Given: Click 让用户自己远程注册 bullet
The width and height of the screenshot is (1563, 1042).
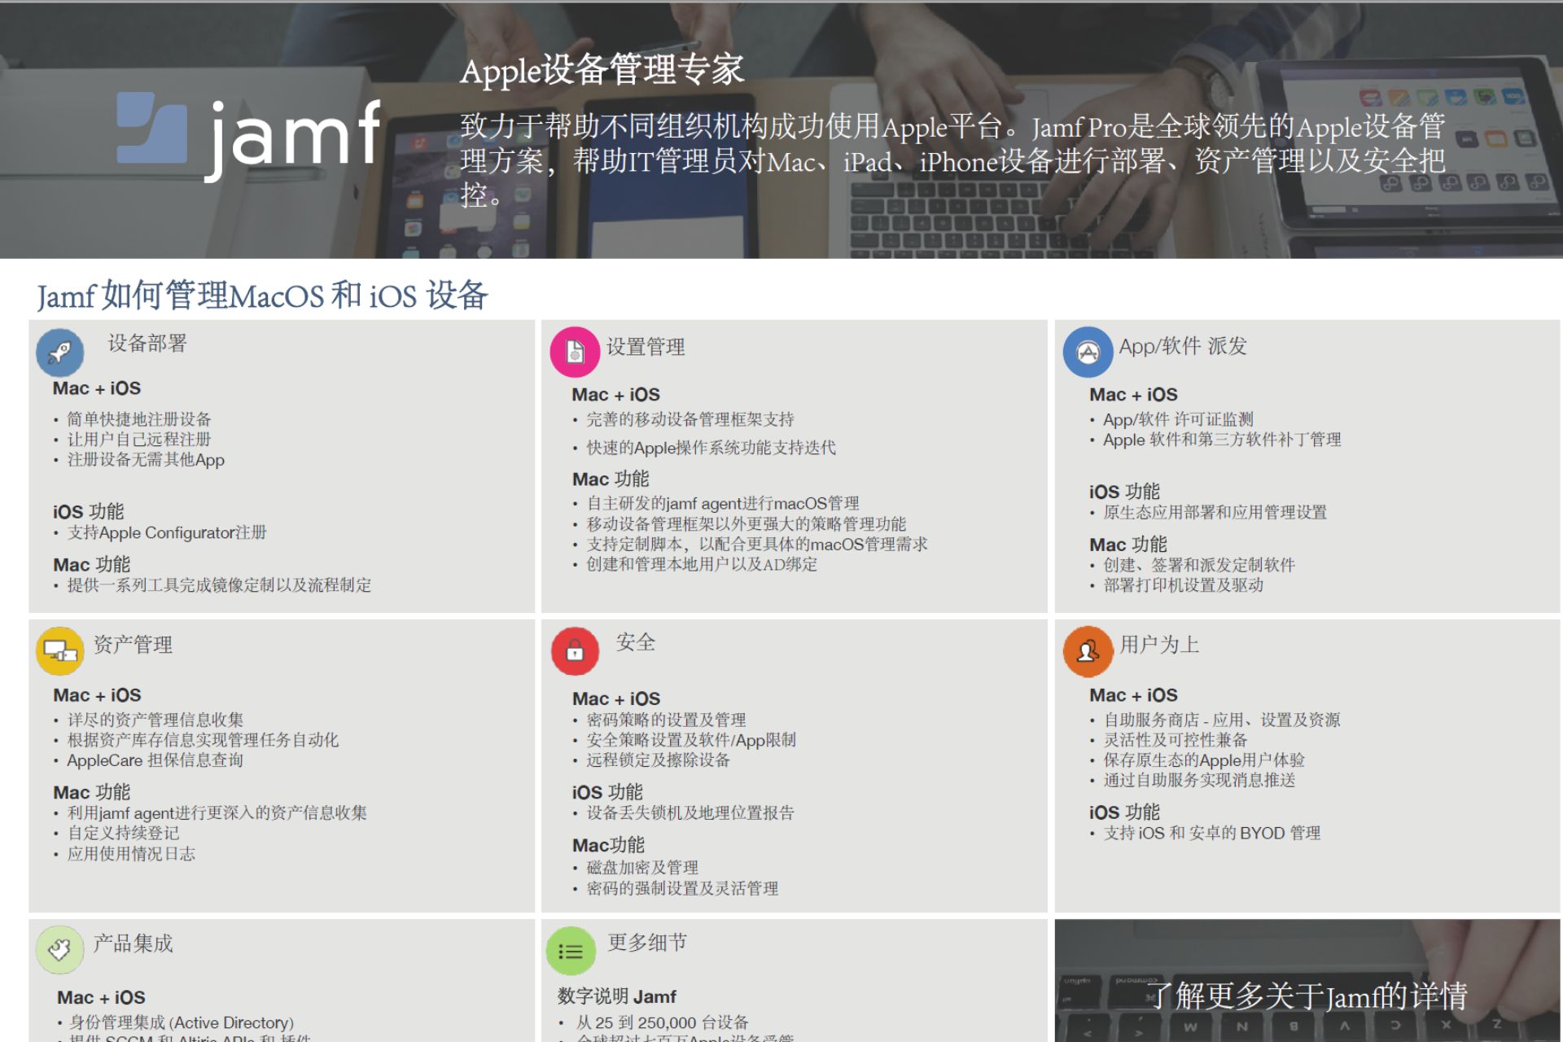Looking at the screenshot, I should [x=139, y=440].
